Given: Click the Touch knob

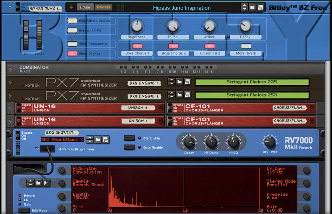Looking at the screenshot, I should click(x=173, y=26).
